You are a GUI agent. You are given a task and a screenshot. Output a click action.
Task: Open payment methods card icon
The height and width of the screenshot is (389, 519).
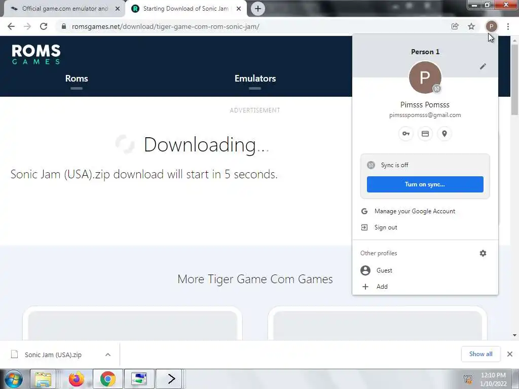click(425, 134)
